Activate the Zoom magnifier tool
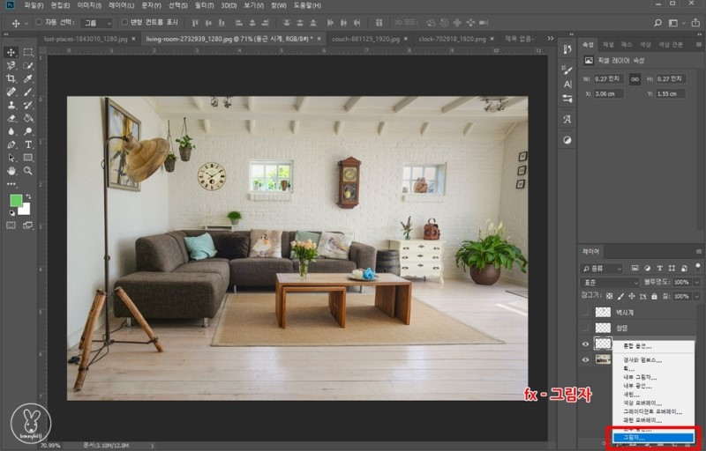Image resolution: width=706 pixels, height=451 pixels. pos(28,170)
